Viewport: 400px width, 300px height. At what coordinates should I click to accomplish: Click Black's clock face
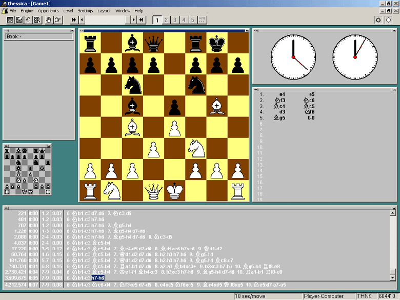click(355, 57)
